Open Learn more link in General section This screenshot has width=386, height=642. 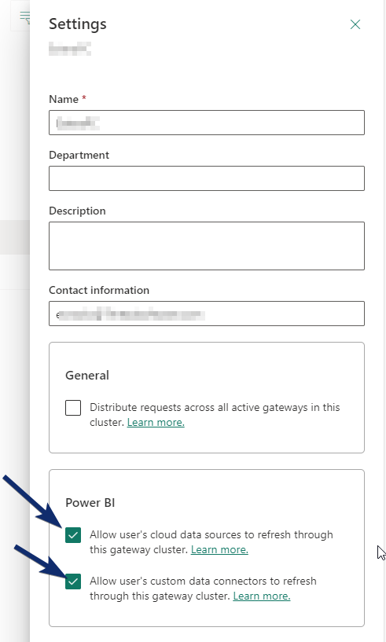[x=156, y=422]
